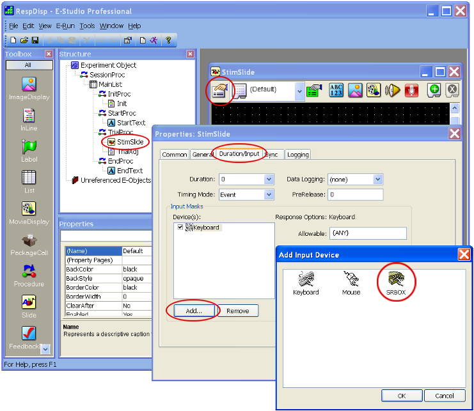Switch to the Duration/Input tab
The image size is (474, 411).
coord(239,155)
